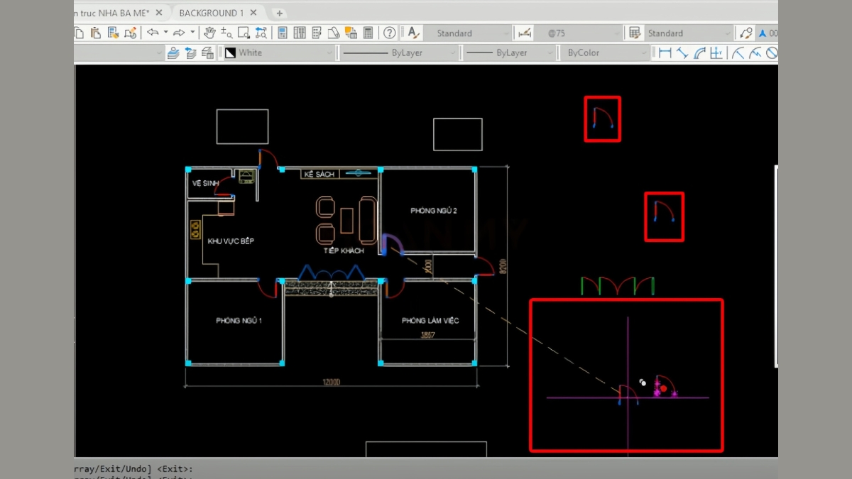The width and height of the screenshot is (852, 479).
Task: Select the green folding door block
Action: (x=618, y=285)
